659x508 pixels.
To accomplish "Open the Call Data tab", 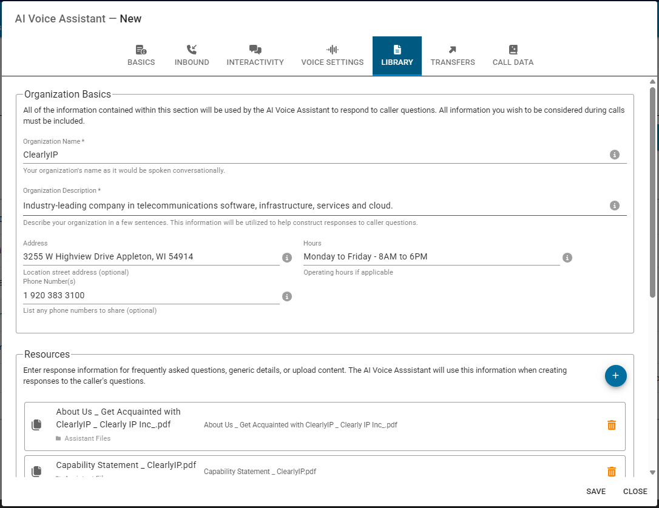I will [513, 56].
